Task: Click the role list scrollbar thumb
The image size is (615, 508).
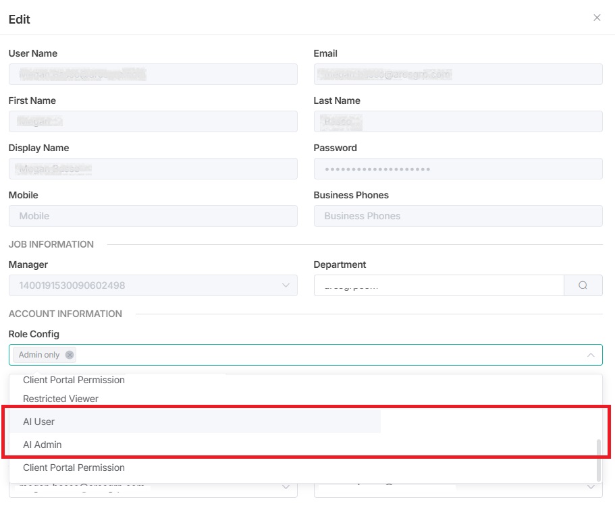Action: coord(597,459)
